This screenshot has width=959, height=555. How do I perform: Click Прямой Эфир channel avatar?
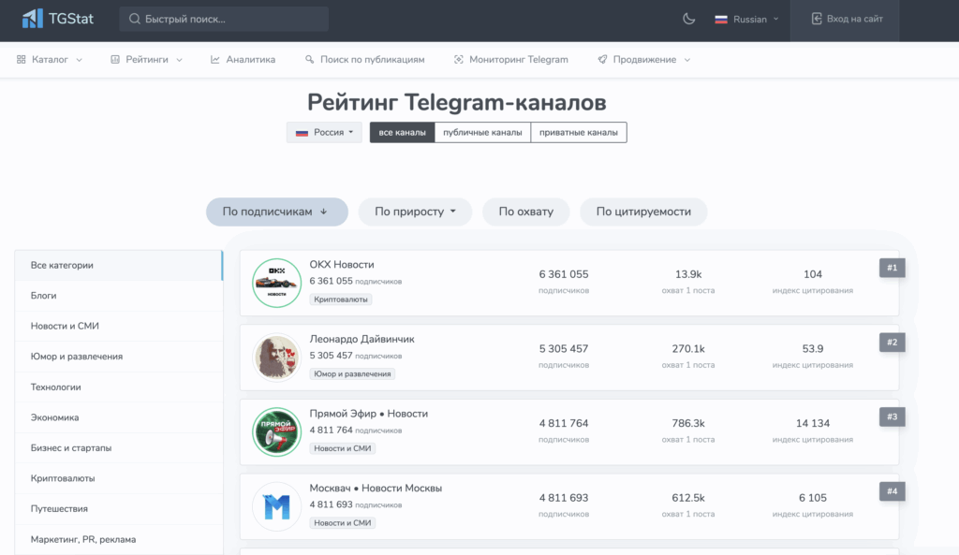pos(276,431)
